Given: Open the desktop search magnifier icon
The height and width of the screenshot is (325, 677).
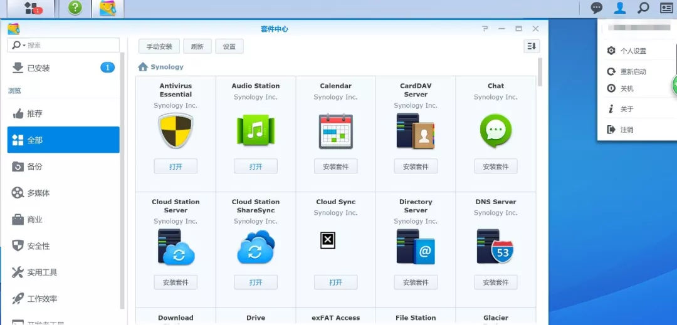Looking at the screenshot, I should click(643, 8).
